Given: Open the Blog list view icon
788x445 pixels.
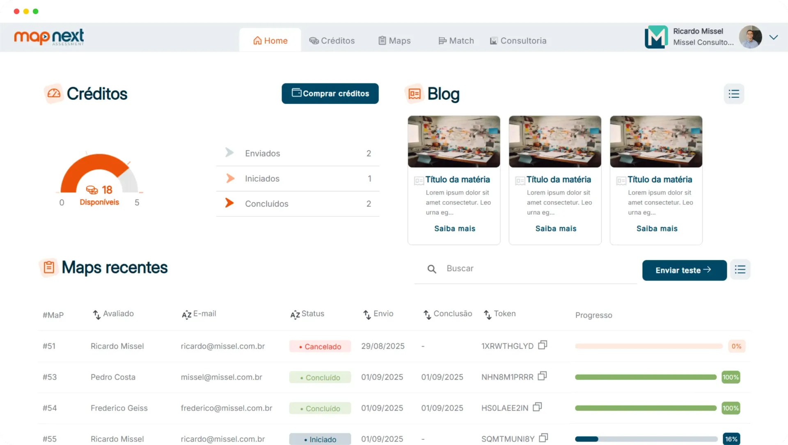Looking at the screenshot, I should 734,94.
